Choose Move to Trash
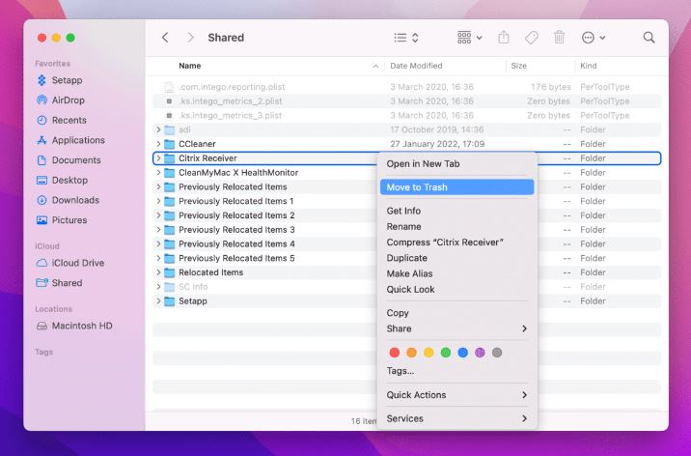This screenshot has height=456, width=691. (457, 187)
